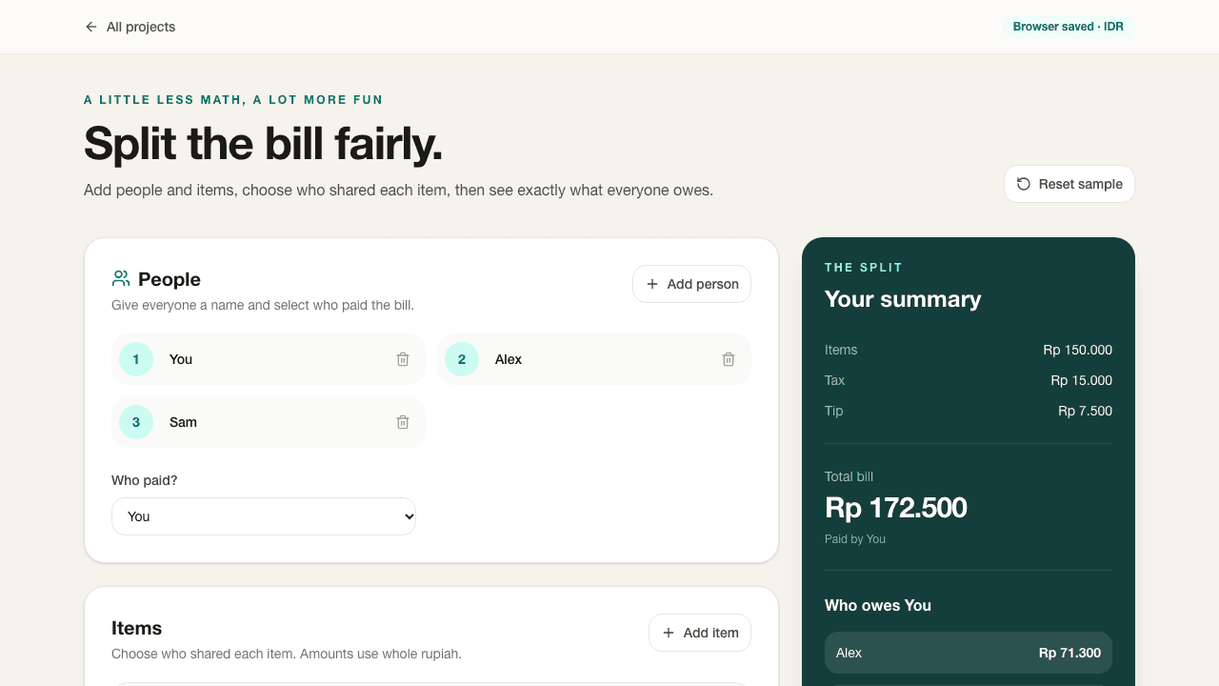This screenshot has height=686, width=1219.
Task: Click the number 1 avatar badge
Action: coord(136,359)
